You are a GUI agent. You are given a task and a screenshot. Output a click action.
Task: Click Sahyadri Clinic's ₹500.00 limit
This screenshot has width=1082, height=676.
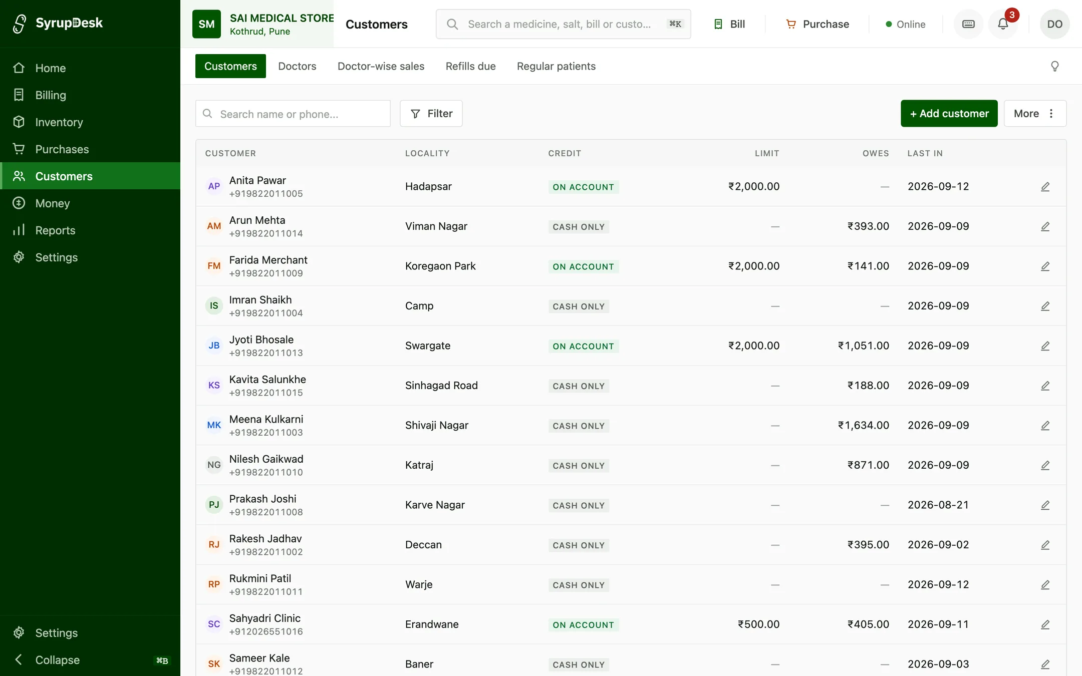pyautogui.click(x=758, y=624)
